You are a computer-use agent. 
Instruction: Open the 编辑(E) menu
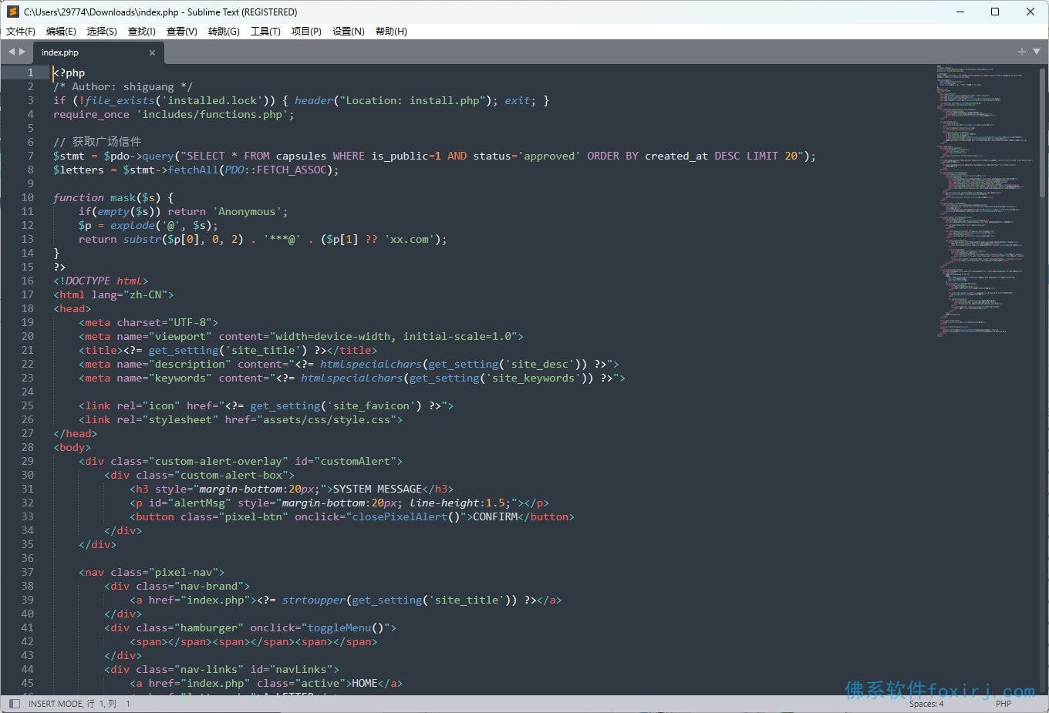[61, 32]
